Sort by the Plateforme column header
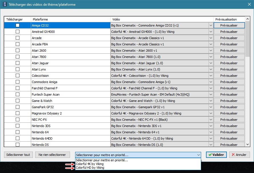Viewport: 254px width, 173px height. [x=71, y=19]
